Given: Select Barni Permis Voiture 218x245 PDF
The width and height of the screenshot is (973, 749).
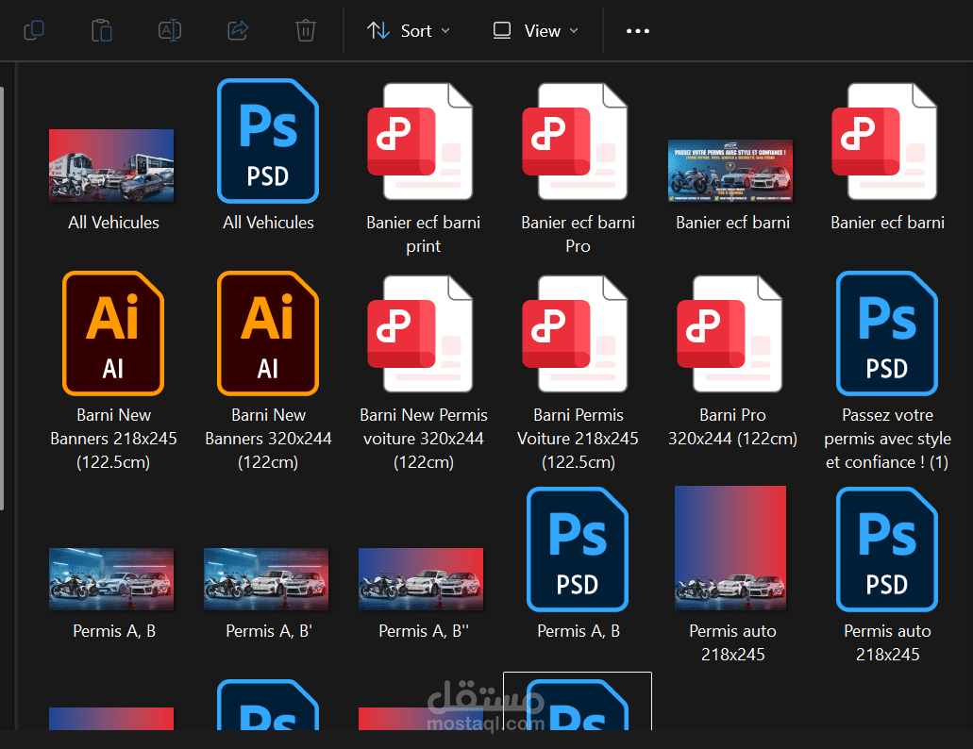Looking at the screenshot, I should tap(576, 334).
